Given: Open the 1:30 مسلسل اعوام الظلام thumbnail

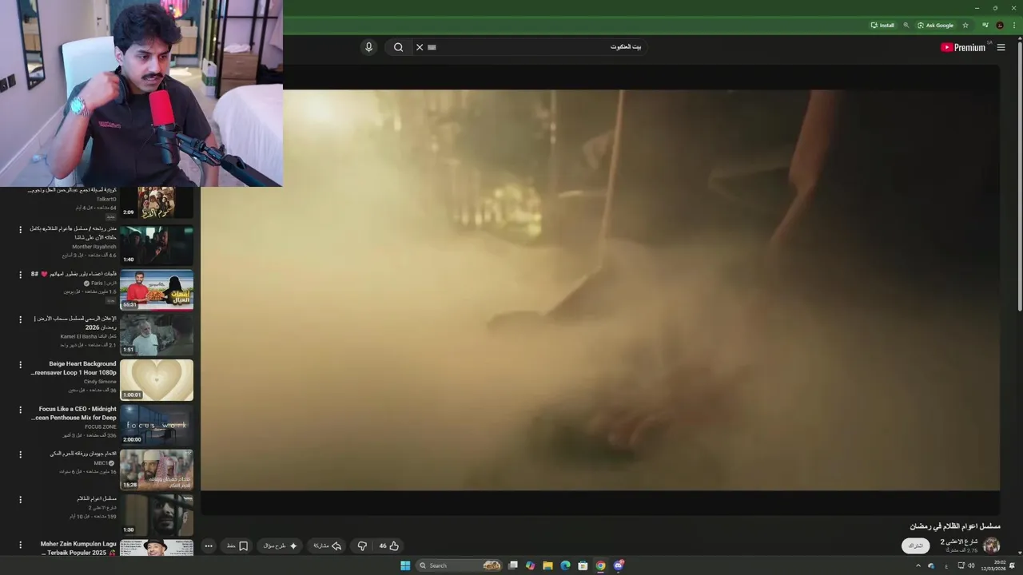Looking at the screenshot, I should coord(157,515).
